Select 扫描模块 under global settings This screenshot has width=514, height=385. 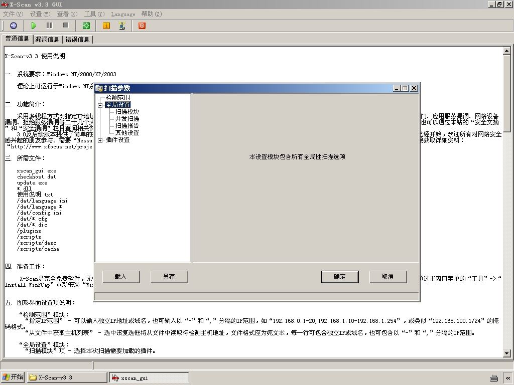click(127, 112)
